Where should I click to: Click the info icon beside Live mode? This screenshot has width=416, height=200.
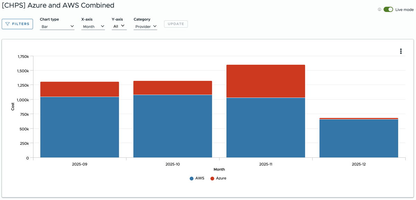pos(379,10)
